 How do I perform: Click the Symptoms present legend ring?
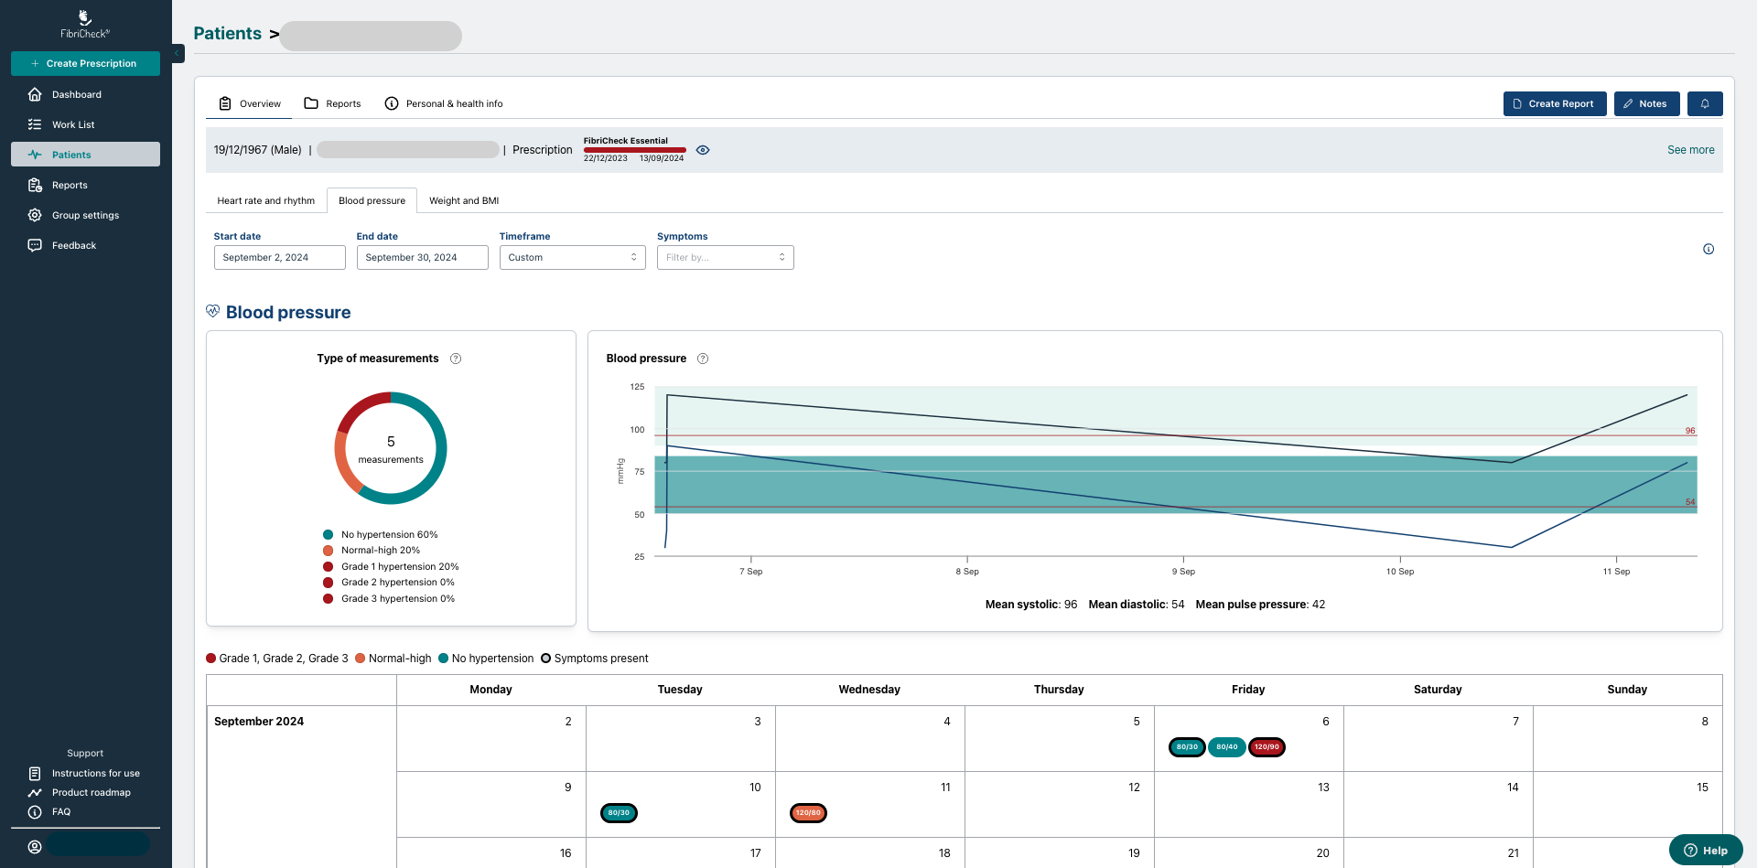[x=546, y=659]
